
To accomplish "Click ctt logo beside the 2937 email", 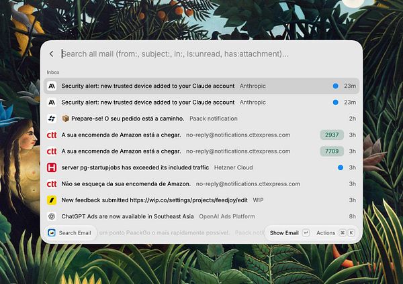I will [x=52, y=135].
